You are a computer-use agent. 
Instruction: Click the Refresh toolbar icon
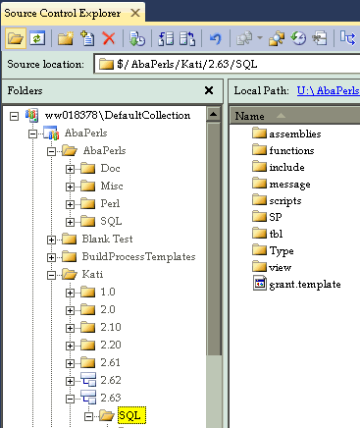[37, 38]
